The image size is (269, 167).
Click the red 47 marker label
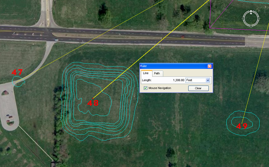17,72
